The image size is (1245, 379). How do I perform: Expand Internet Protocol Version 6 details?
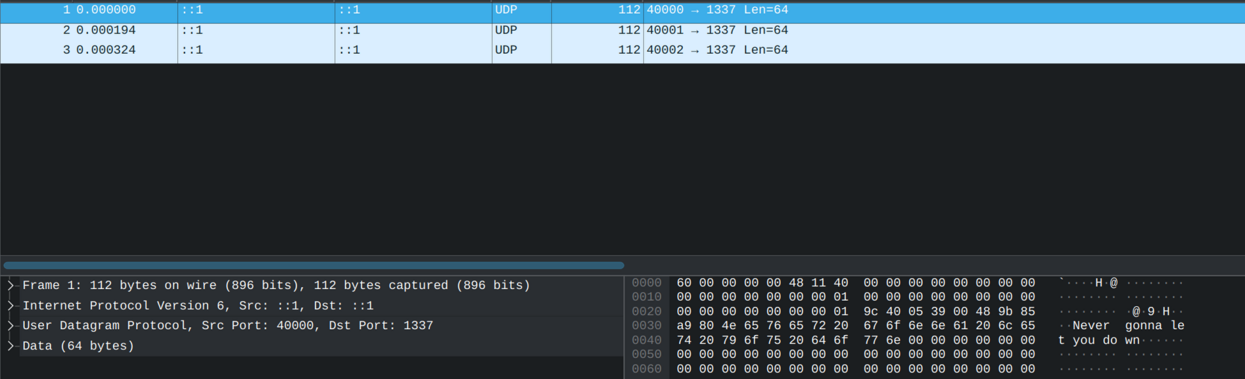click(x=10, y=306)
